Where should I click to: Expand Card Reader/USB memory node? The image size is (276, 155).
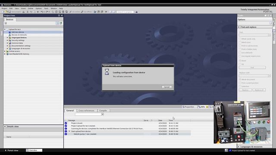coord(5,54)
